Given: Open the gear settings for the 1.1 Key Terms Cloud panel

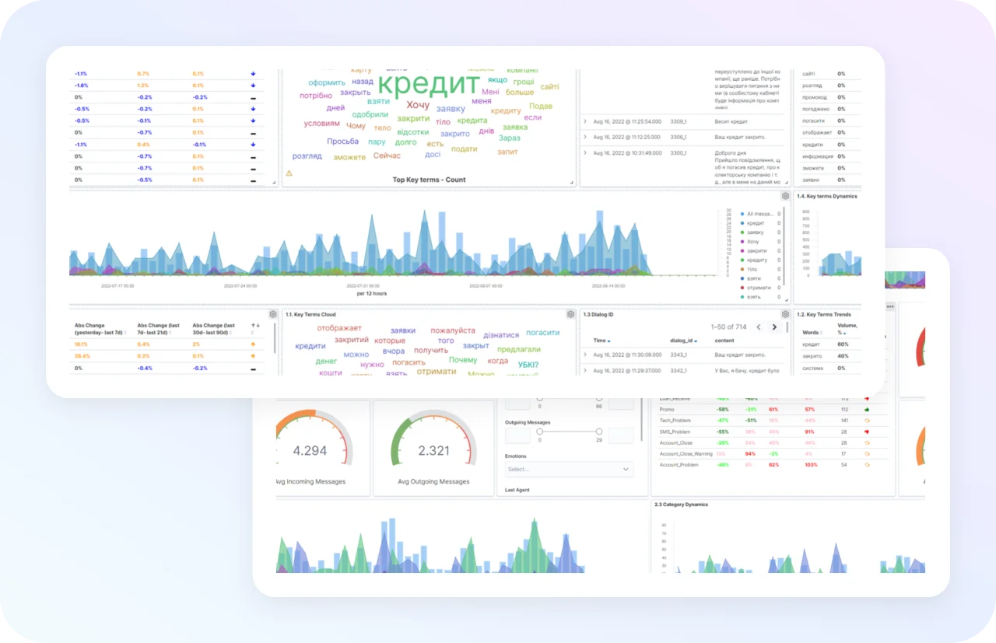Looking at the screenshot, I should (x=273, y=314).
